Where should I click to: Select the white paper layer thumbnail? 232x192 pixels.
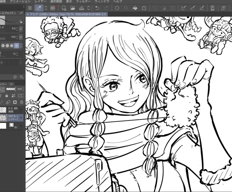(3, 126)
